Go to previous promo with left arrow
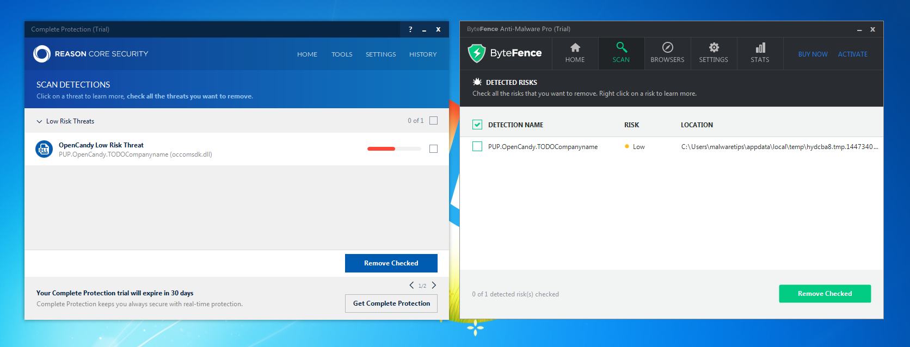 [x=411, y=285]
